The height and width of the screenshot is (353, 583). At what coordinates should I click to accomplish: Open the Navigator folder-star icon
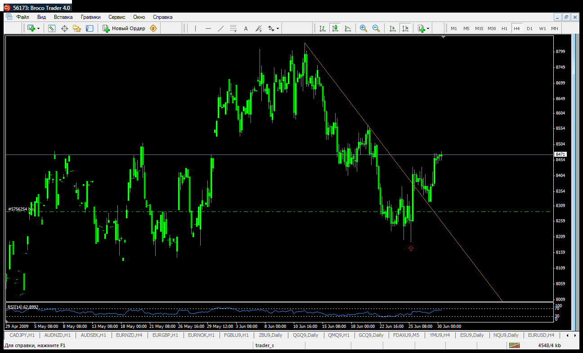[x=77, y=28]
